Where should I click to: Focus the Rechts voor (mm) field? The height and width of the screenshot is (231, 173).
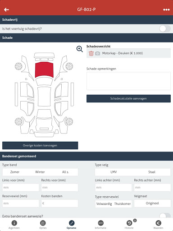(59, 188)
